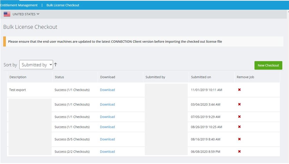Go to Bulk License Checkout tab
This screenshot has height=164, width=289.
(x=63, y=5)
